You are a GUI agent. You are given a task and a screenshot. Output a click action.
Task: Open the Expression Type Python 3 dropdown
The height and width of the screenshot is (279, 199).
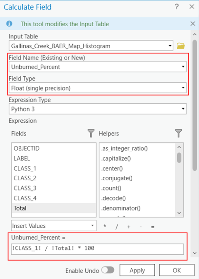[x=182, y=109]
